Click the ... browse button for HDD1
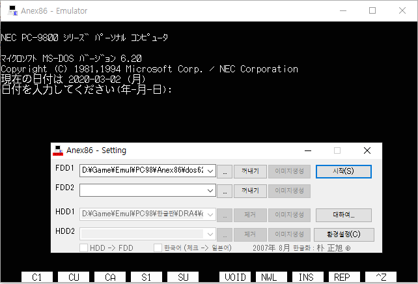The width and height of the screenshot is (418, 284). 225,215
